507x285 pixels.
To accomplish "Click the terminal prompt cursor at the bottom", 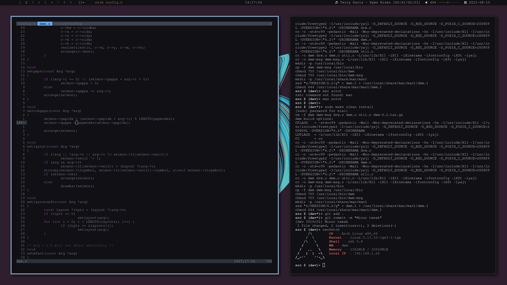I will (x=324, y=265).
